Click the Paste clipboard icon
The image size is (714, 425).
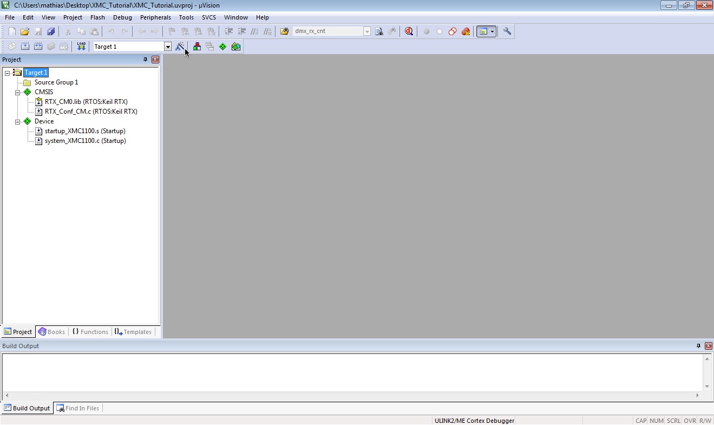coord(94,31)
